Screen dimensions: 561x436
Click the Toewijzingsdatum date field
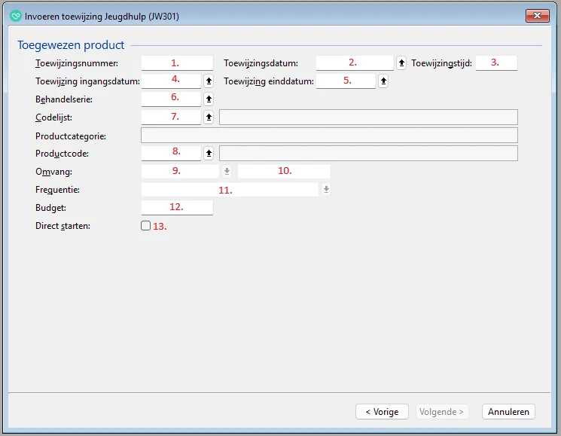click(355, 63)
